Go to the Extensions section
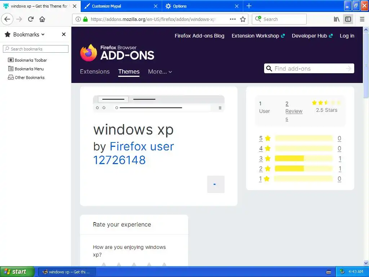369x277 pixels. point(95,72)
